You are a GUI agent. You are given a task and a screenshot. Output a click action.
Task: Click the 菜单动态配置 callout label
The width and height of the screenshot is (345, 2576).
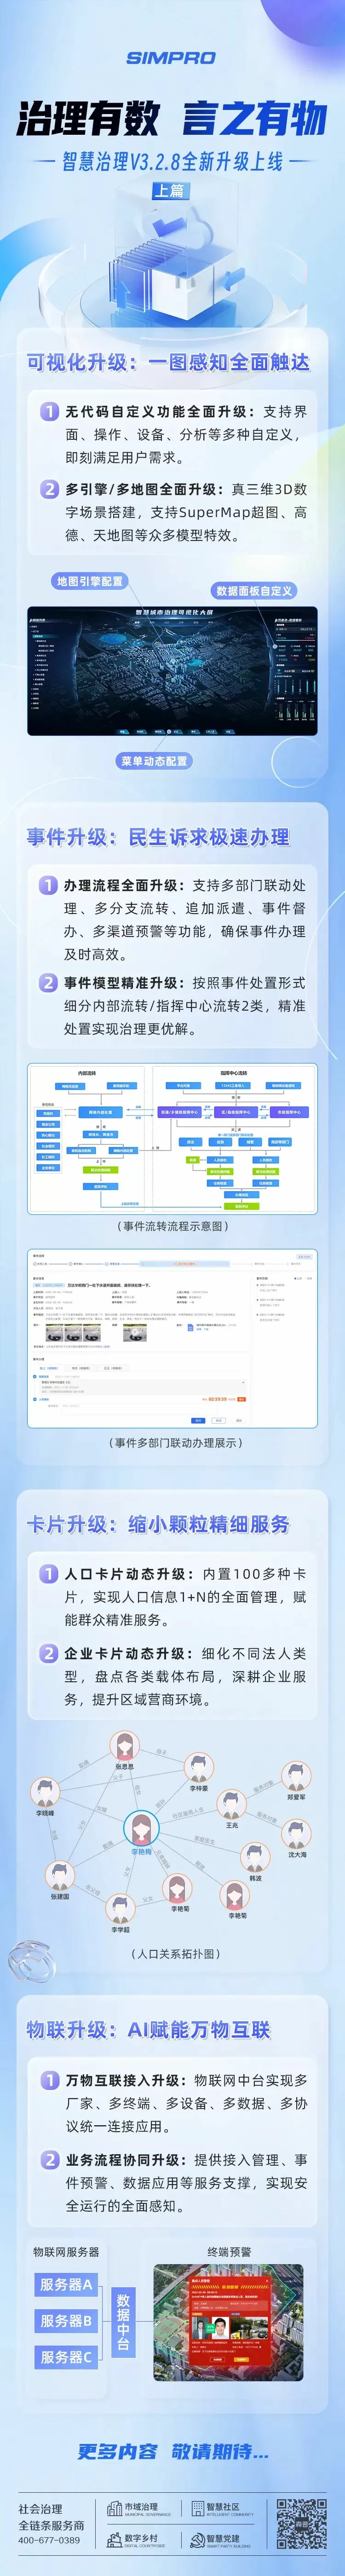(154, 761)
